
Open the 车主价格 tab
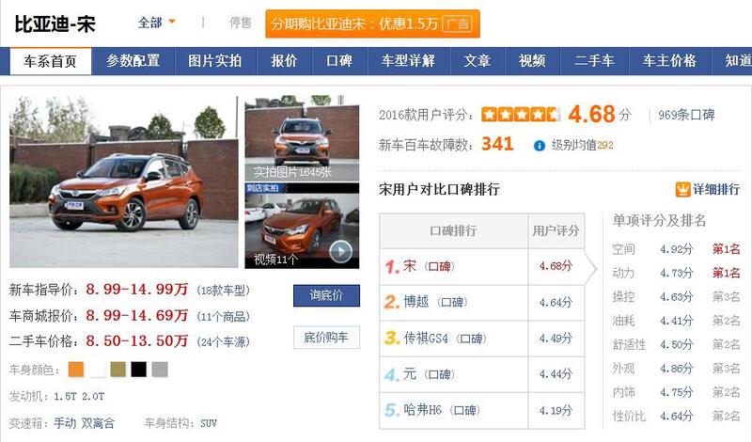pos(669,61)
